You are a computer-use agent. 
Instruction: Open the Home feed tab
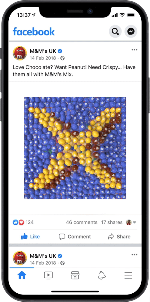[22, 276]
